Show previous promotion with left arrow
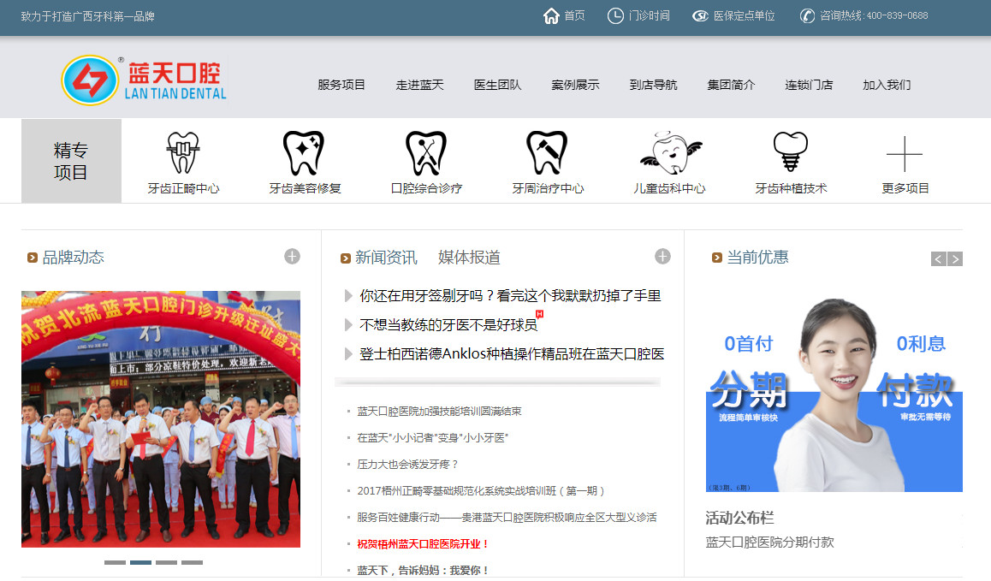The width and height of the screenshot is (991, 581). [x=939, y=258]
